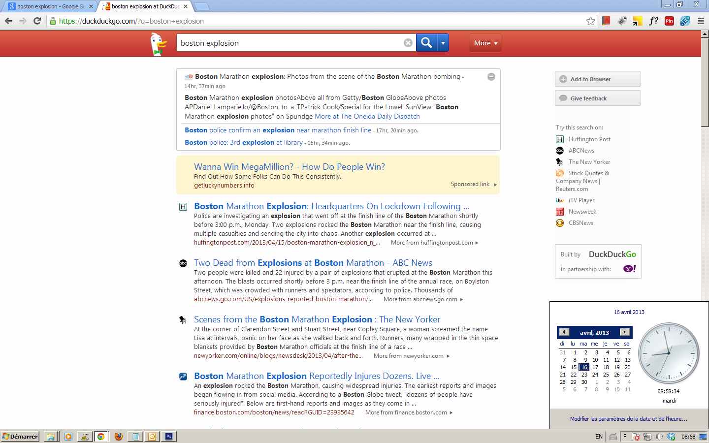This screenshot has height=443, width=709.
Task: Go to next month in the calendar
Action: (624, 332)
